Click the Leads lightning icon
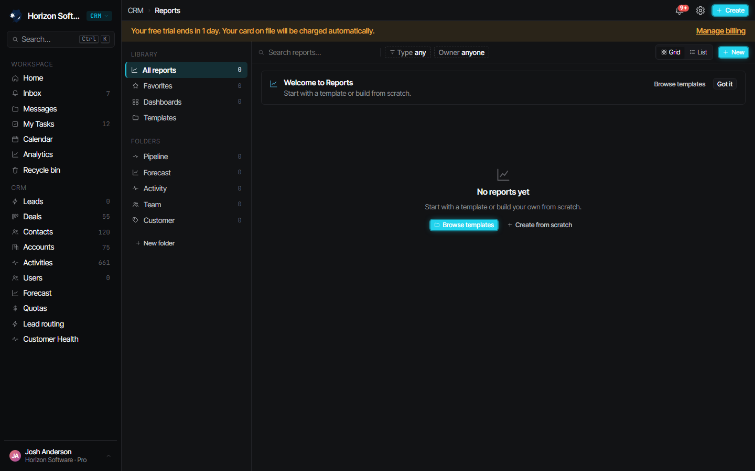 (15, 201)
